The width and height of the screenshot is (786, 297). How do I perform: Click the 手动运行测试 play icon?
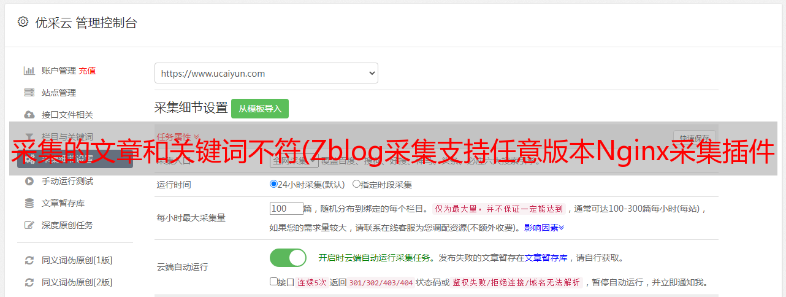29,181
